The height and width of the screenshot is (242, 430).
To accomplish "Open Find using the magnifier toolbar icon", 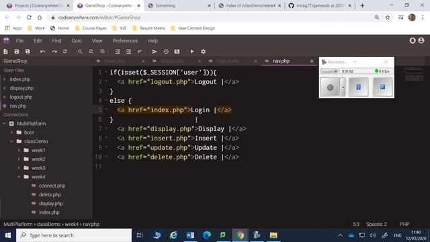I will [80, 52].
